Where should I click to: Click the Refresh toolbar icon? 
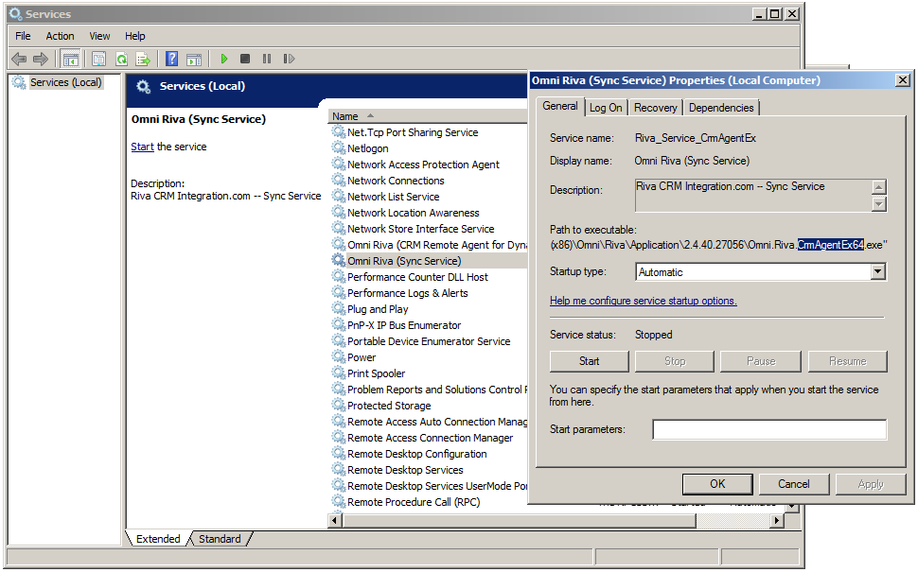point(121,59)
